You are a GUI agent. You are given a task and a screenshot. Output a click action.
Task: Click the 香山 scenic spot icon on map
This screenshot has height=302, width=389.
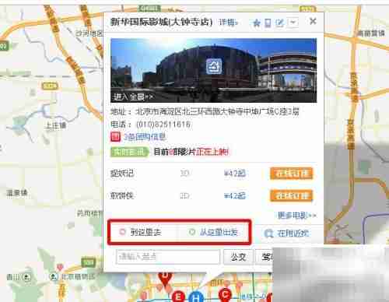pos(26,277)
